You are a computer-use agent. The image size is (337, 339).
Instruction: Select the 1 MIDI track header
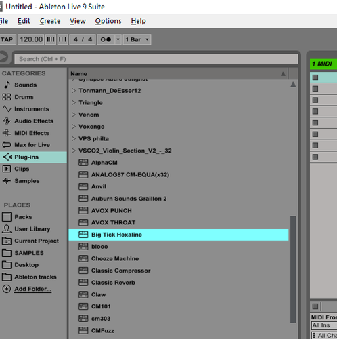tap(323, 64)
